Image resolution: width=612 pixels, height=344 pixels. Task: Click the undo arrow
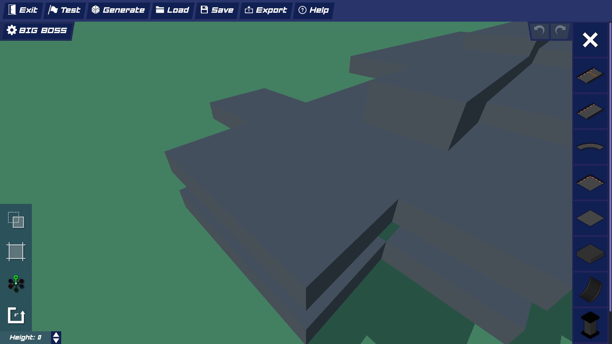tap(539, 31)
